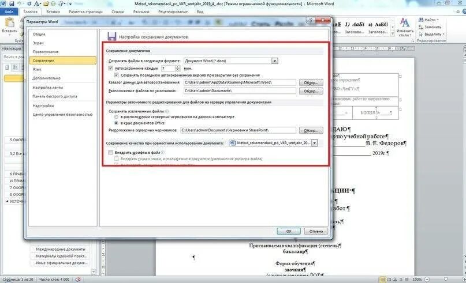Open the Paste (Вставить) dropdown arrow

tap(10, 35)
